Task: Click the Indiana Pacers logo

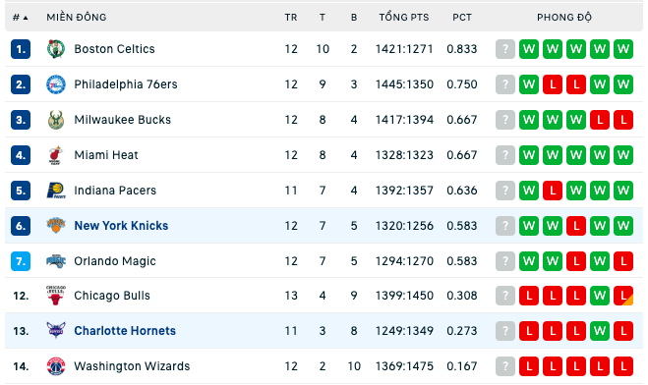Action: (56, 191)
